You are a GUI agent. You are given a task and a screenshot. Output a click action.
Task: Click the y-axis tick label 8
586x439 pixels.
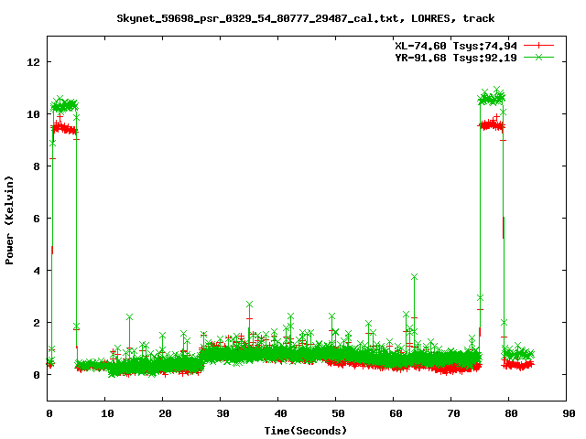(x=37, y=166)
